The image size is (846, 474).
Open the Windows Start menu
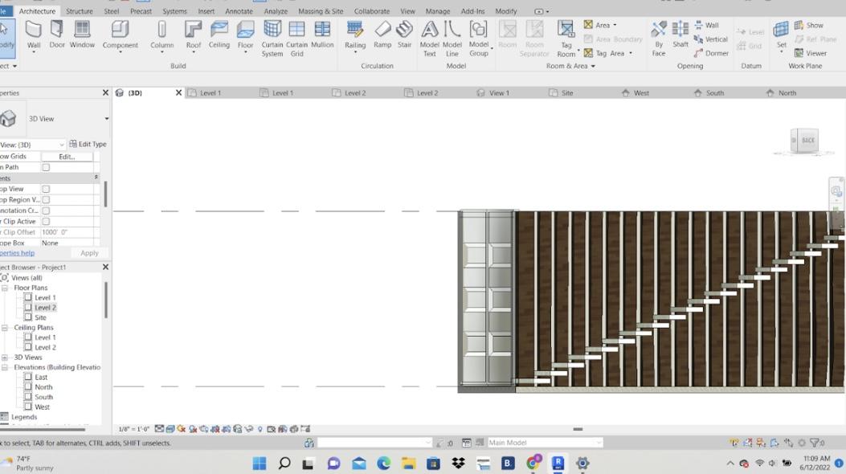(x=259, y=463)
